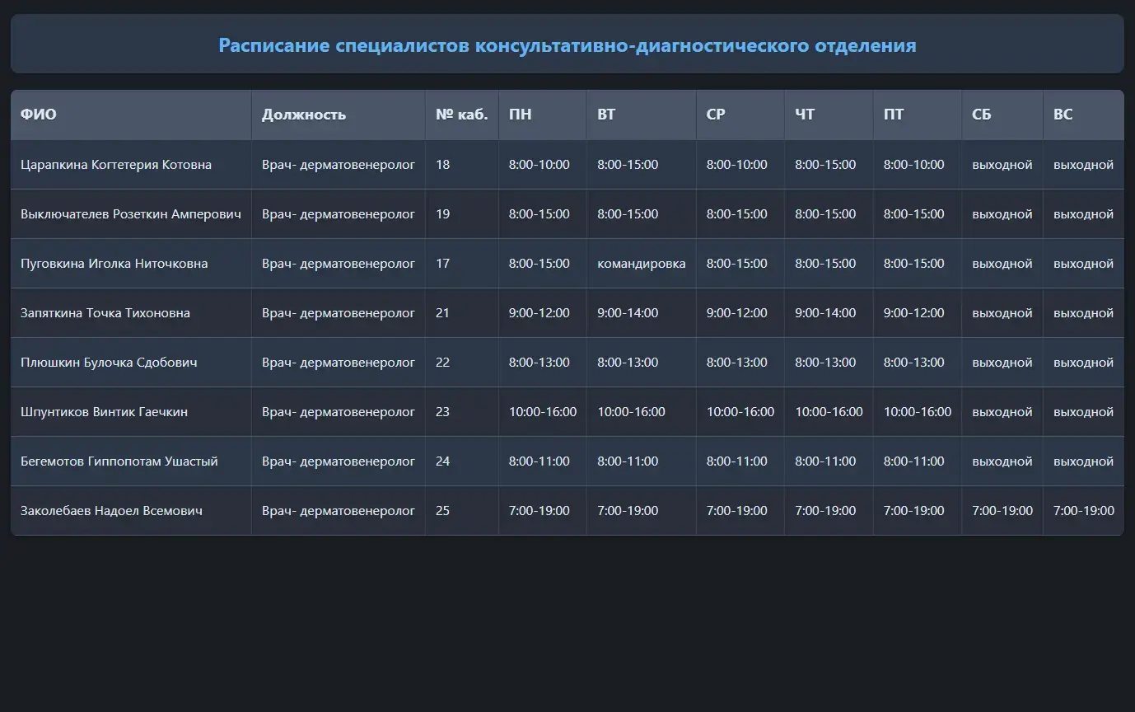Click the ФИО column header
This screenshot has width=1135, height=712.
click(x=39, y=115)
